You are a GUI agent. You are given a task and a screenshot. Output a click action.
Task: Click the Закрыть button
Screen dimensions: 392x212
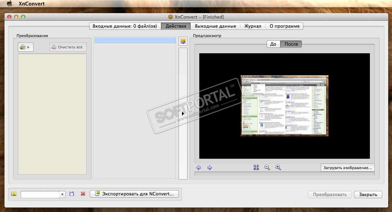click(x=368, y=194)
